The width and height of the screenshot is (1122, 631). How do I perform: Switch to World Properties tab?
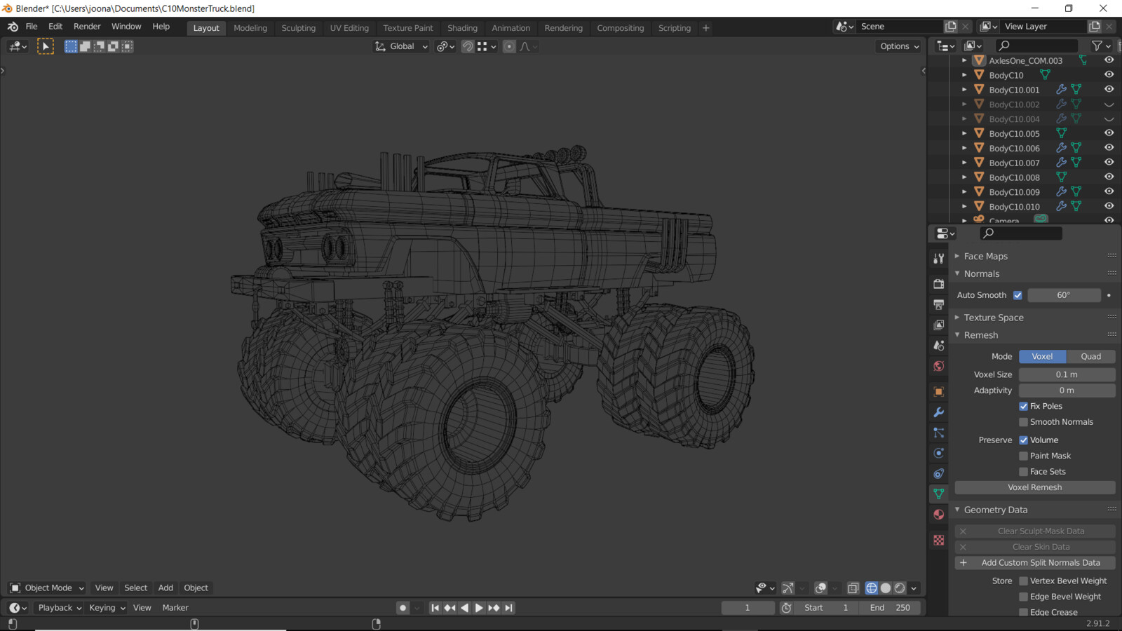[939, 366]
